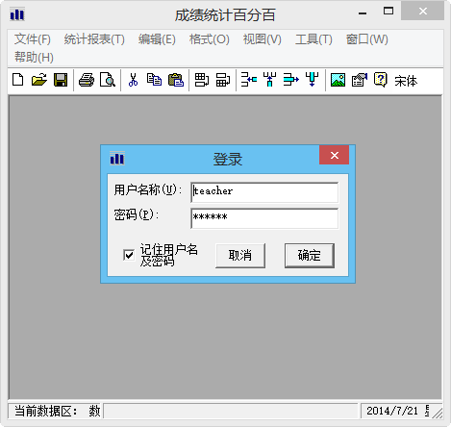Save with the floppy disk icon
Screen dimensions: 451x427
tap(61, 80)
